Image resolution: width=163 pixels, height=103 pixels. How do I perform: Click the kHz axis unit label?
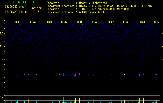[x=2, y=21]
